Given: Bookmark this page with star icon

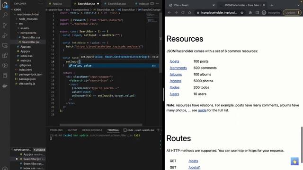Looking at the screenshot, I should tap(242, 13).
